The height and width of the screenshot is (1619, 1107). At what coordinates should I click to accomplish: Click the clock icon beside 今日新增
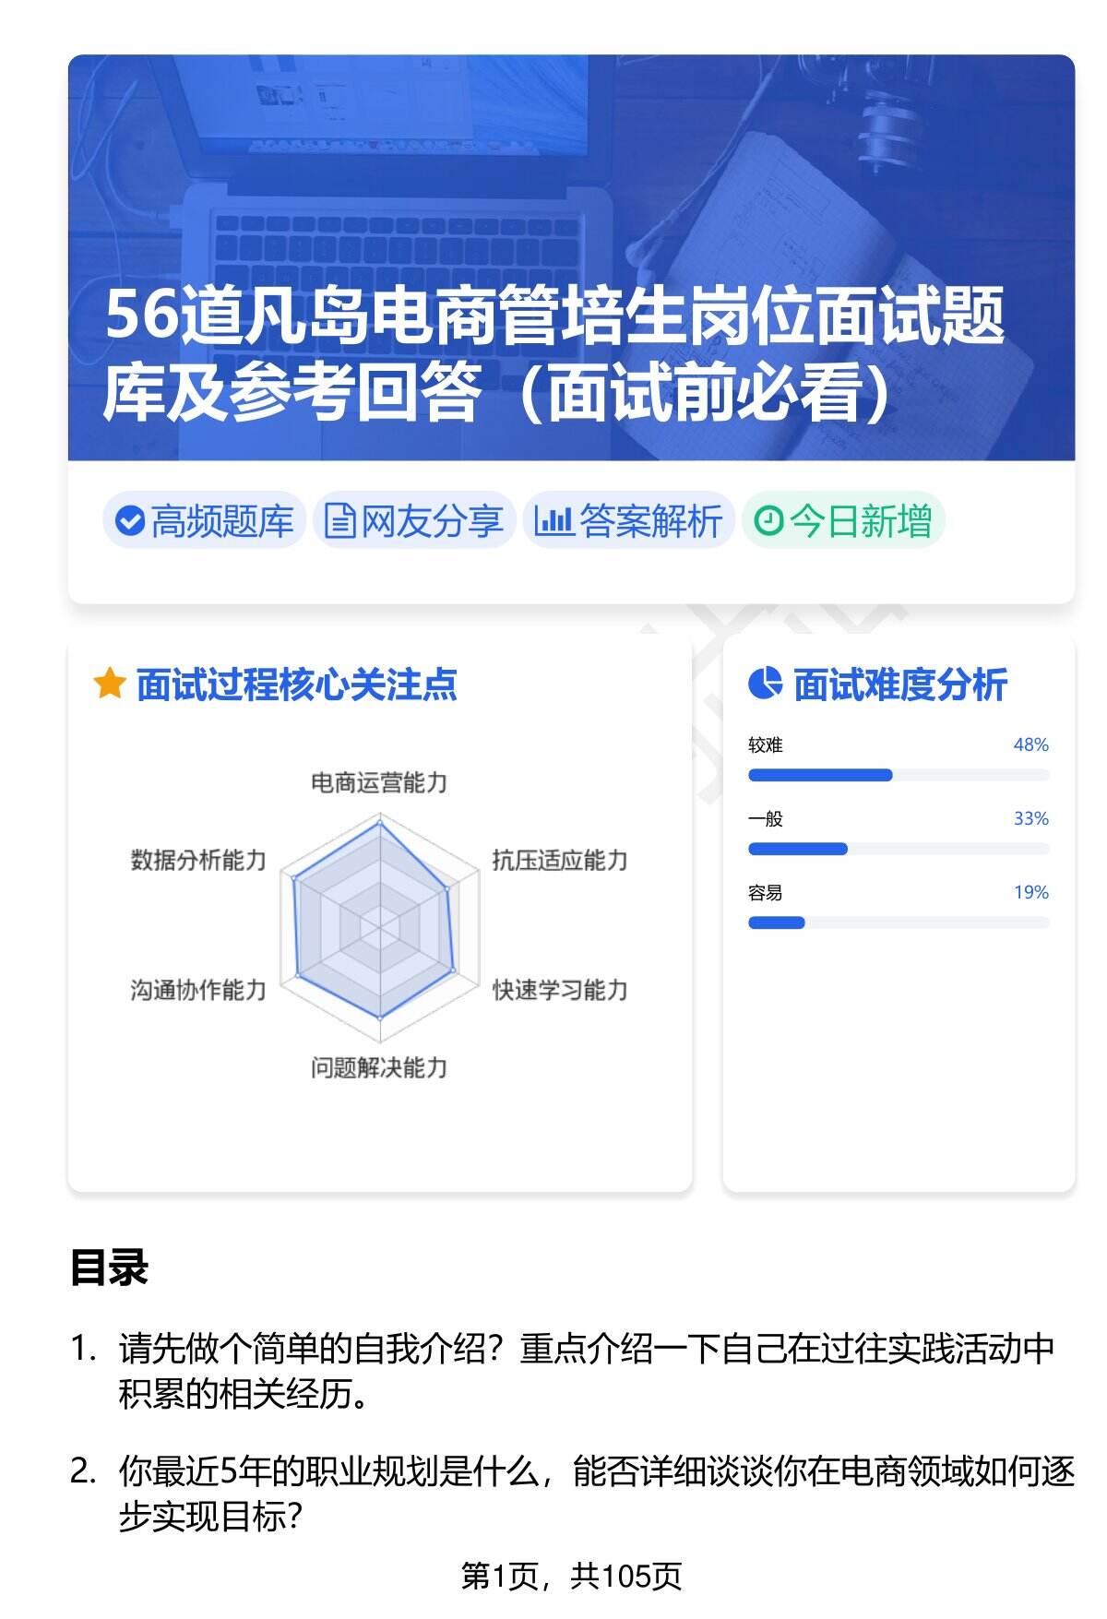pyautogui.click(x=768, y=521)
